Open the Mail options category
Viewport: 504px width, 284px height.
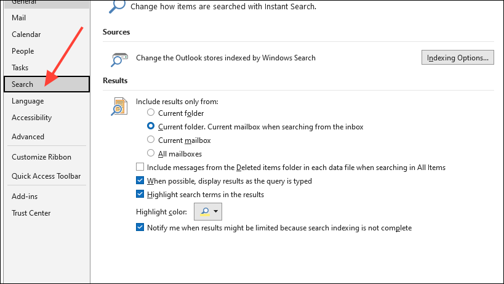[x=19, y=18]
